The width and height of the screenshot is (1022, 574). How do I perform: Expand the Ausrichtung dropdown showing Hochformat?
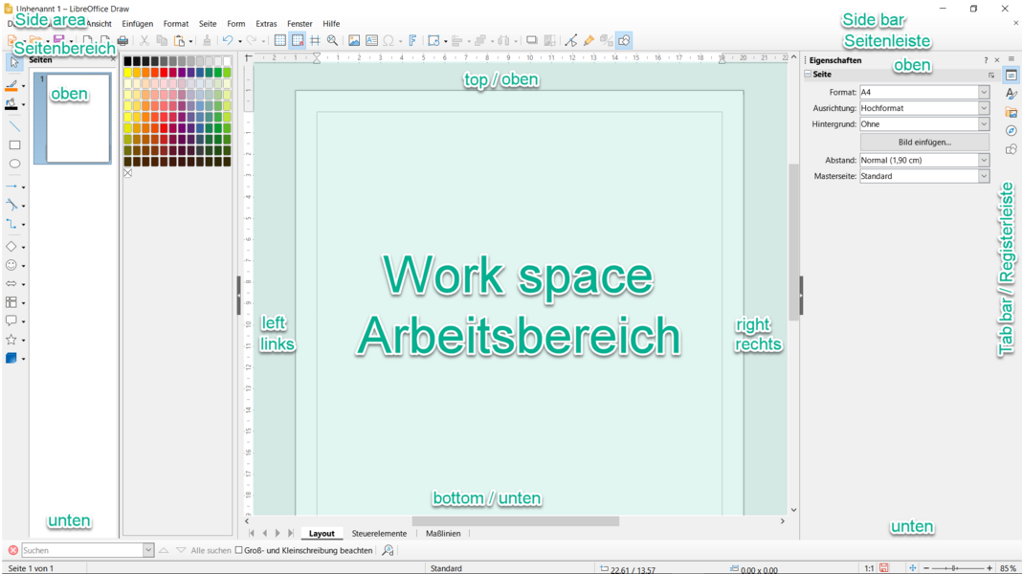pyautogui.click(x=983, y=109)
